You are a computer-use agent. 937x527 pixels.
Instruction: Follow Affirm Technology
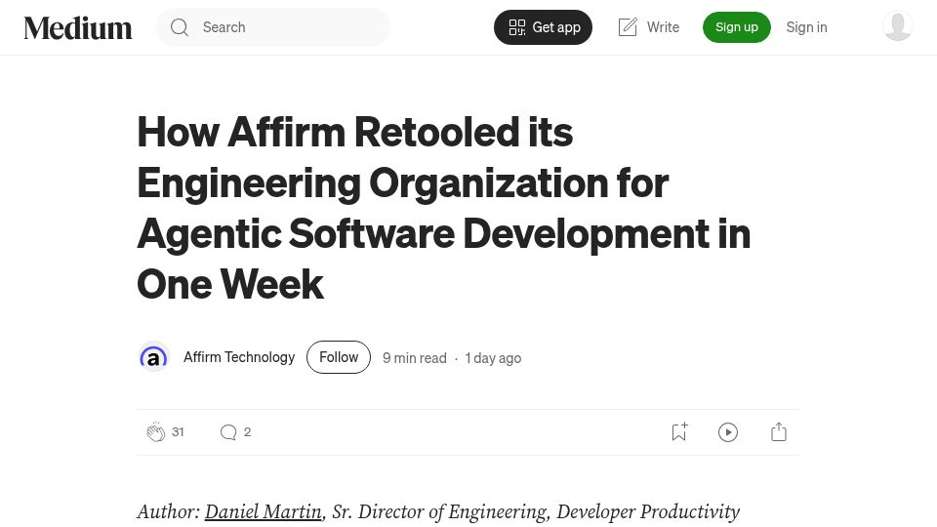339,357
